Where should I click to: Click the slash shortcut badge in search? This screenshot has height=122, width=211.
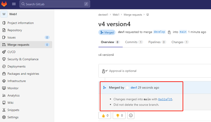pyautogui.click(x=86, y=4)
